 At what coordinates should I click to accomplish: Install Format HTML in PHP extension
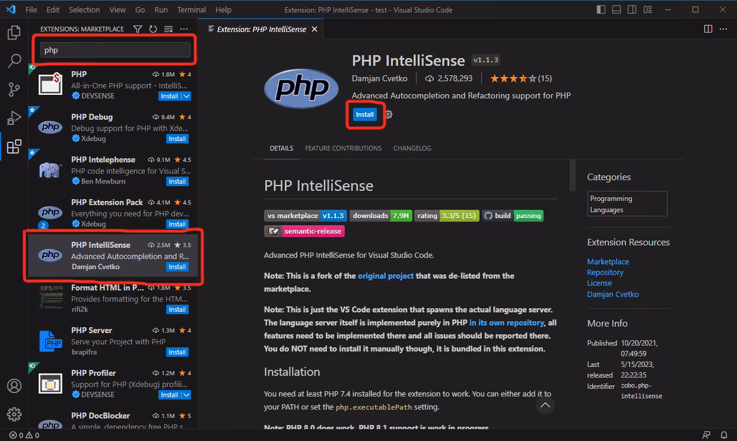click(x=177, y=309)
